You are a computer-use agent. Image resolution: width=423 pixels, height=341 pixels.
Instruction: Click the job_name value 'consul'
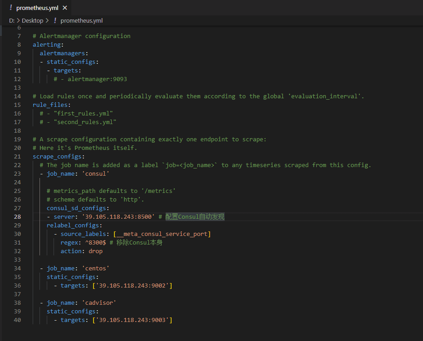96,174
